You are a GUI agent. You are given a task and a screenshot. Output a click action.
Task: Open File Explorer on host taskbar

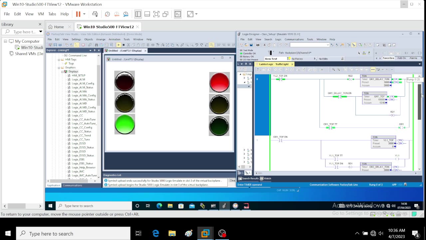coord(172,234)
